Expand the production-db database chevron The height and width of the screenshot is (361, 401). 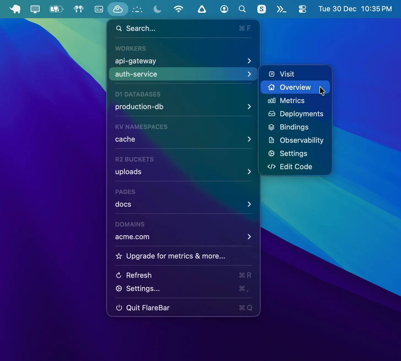pyautogui.click(x=249, y=107)
